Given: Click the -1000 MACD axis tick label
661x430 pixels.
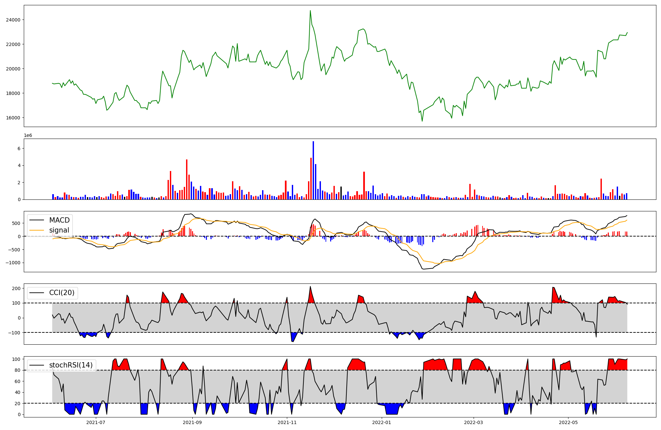Looking at the screenshot, I should [13, 263].
